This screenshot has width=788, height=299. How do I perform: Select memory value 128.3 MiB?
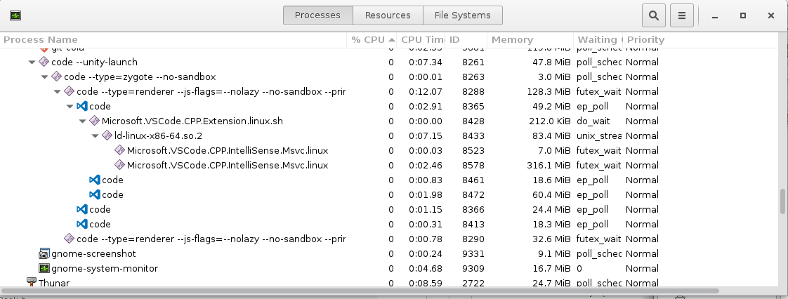click(x=547, y=91)
